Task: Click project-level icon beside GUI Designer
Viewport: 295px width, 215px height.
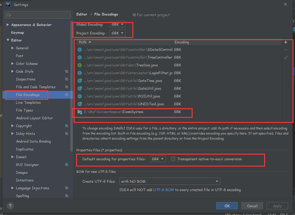Action: tap(66, 165)
